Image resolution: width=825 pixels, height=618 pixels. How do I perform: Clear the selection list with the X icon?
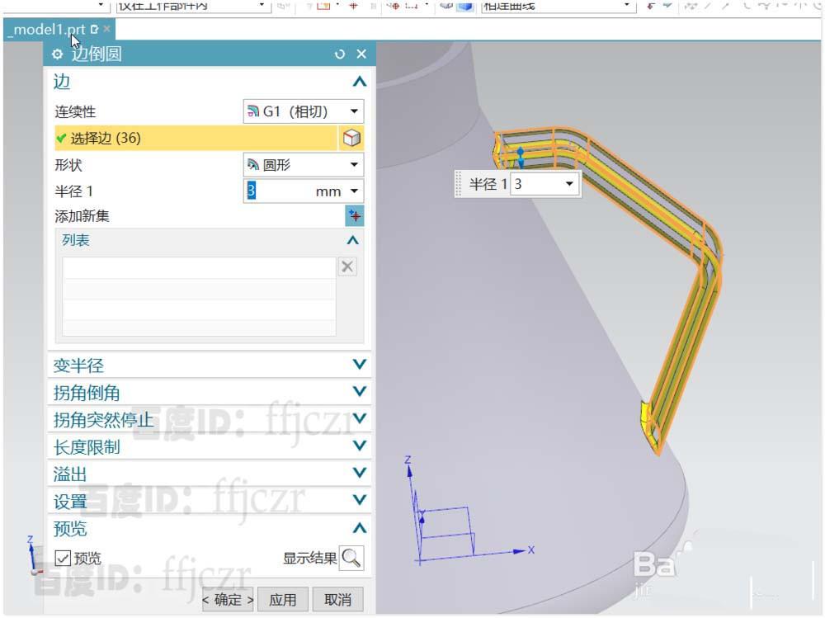coord(346,266)
